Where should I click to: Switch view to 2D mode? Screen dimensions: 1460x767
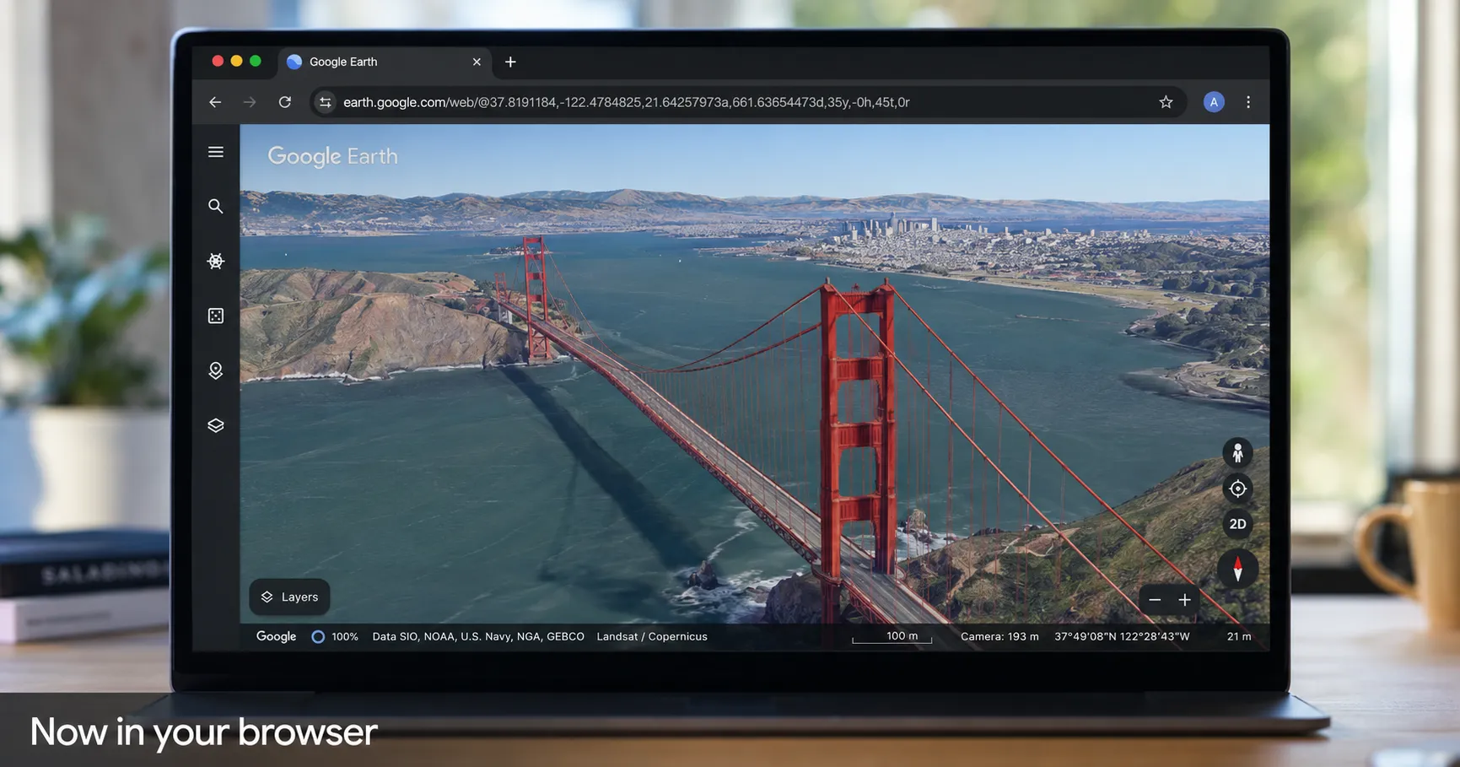click(x=1237, y=524)
